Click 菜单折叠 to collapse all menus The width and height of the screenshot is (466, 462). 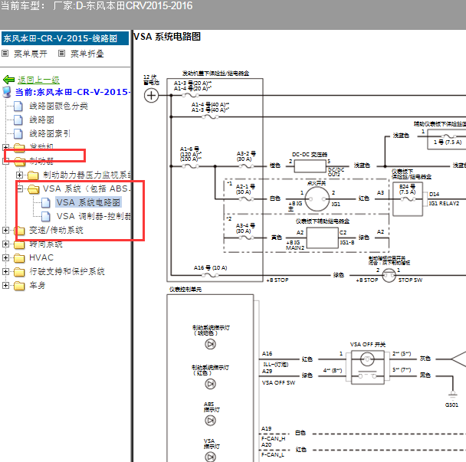(x=87, y=54)
